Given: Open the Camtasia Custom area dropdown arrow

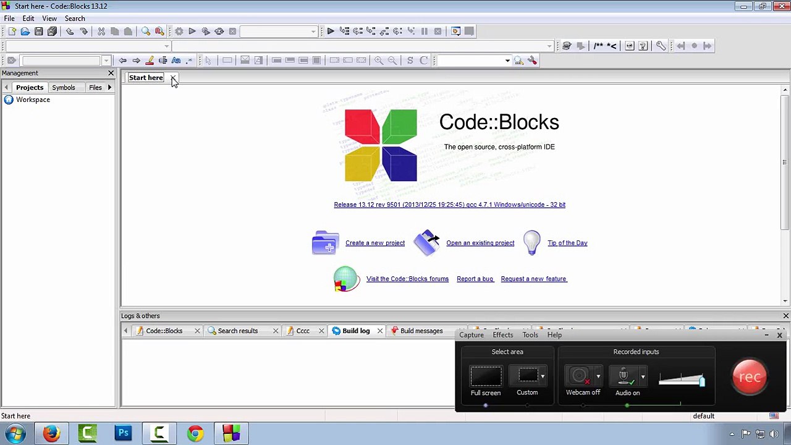Looking at the screenshot, I should click(x=543, y=376).
